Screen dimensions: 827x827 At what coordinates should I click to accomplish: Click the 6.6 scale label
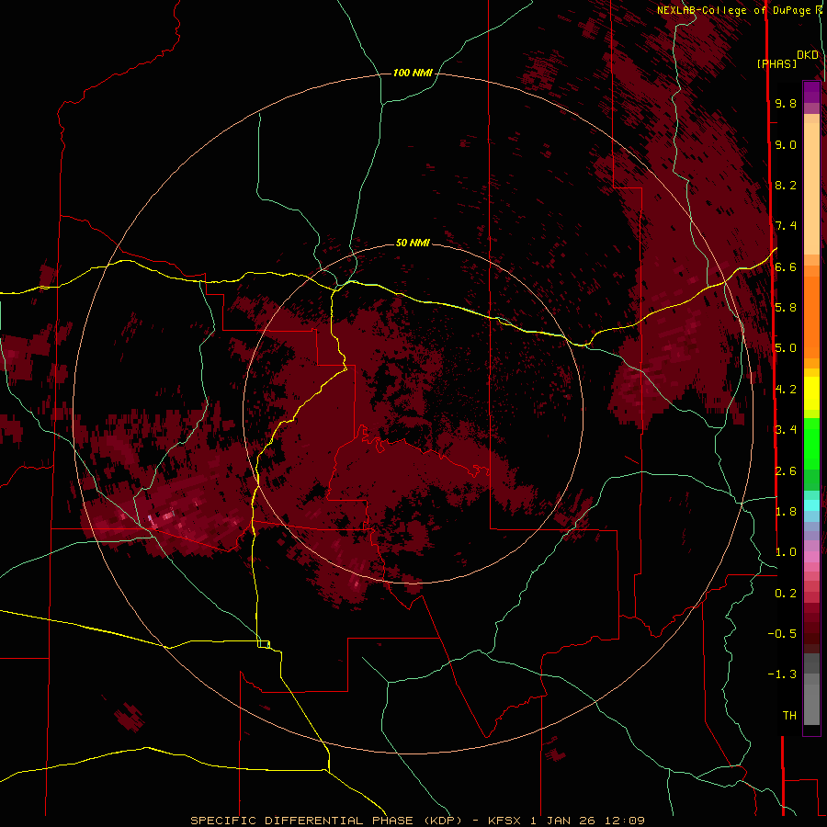coord(786,266)
